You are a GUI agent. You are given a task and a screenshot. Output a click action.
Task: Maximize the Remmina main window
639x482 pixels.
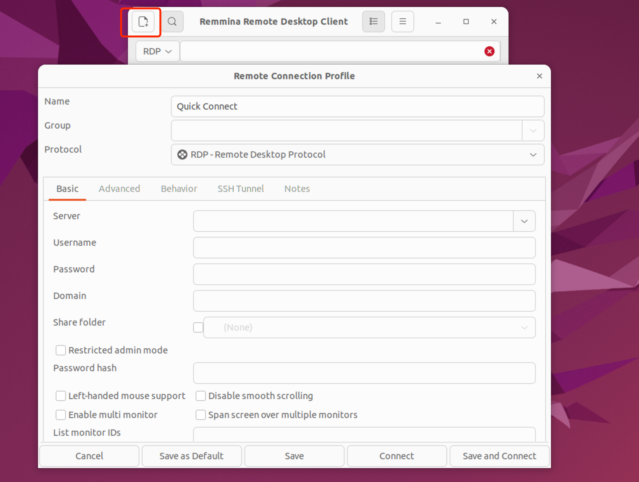[x=466, y=22]
